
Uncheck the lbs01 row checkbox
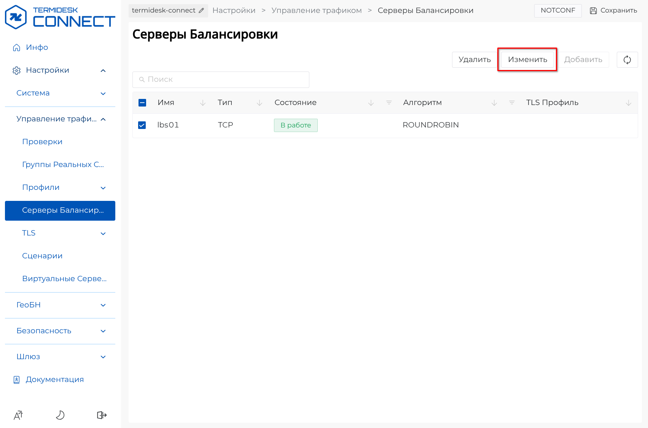point(142,125)
